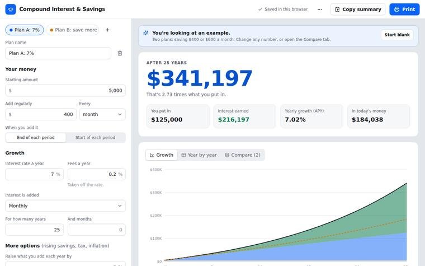Click the clipboard icon on Copy summary
This screenshot has height=266, width=425.
337,9
